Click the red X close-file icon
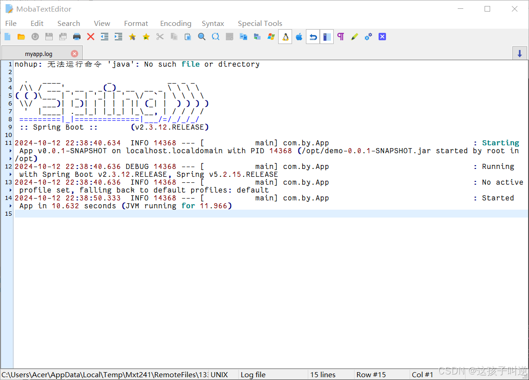The image size is (529, 380). 90,37
